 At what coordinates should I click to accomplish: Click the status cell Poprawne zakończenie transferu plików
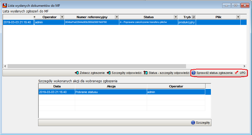click(x=148, y=22)
